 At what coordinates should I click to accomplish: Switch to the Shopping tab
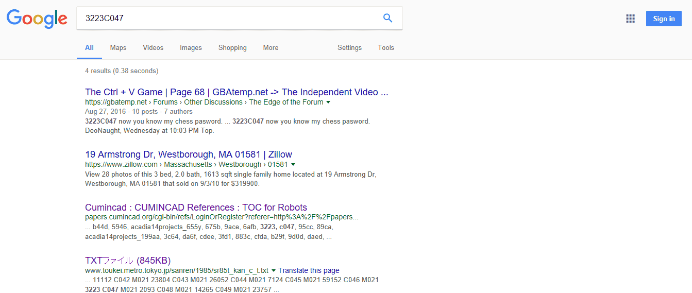tap(232, 48)
